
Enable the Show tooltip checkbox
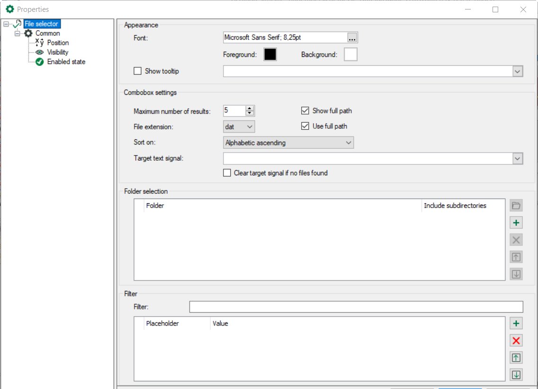click(x=138, y=71)
